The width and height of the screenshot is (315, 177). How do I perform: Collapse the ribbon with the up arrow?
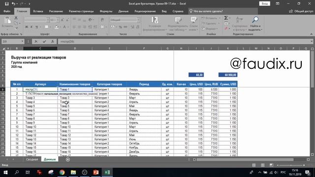click(x=312, y=34)
